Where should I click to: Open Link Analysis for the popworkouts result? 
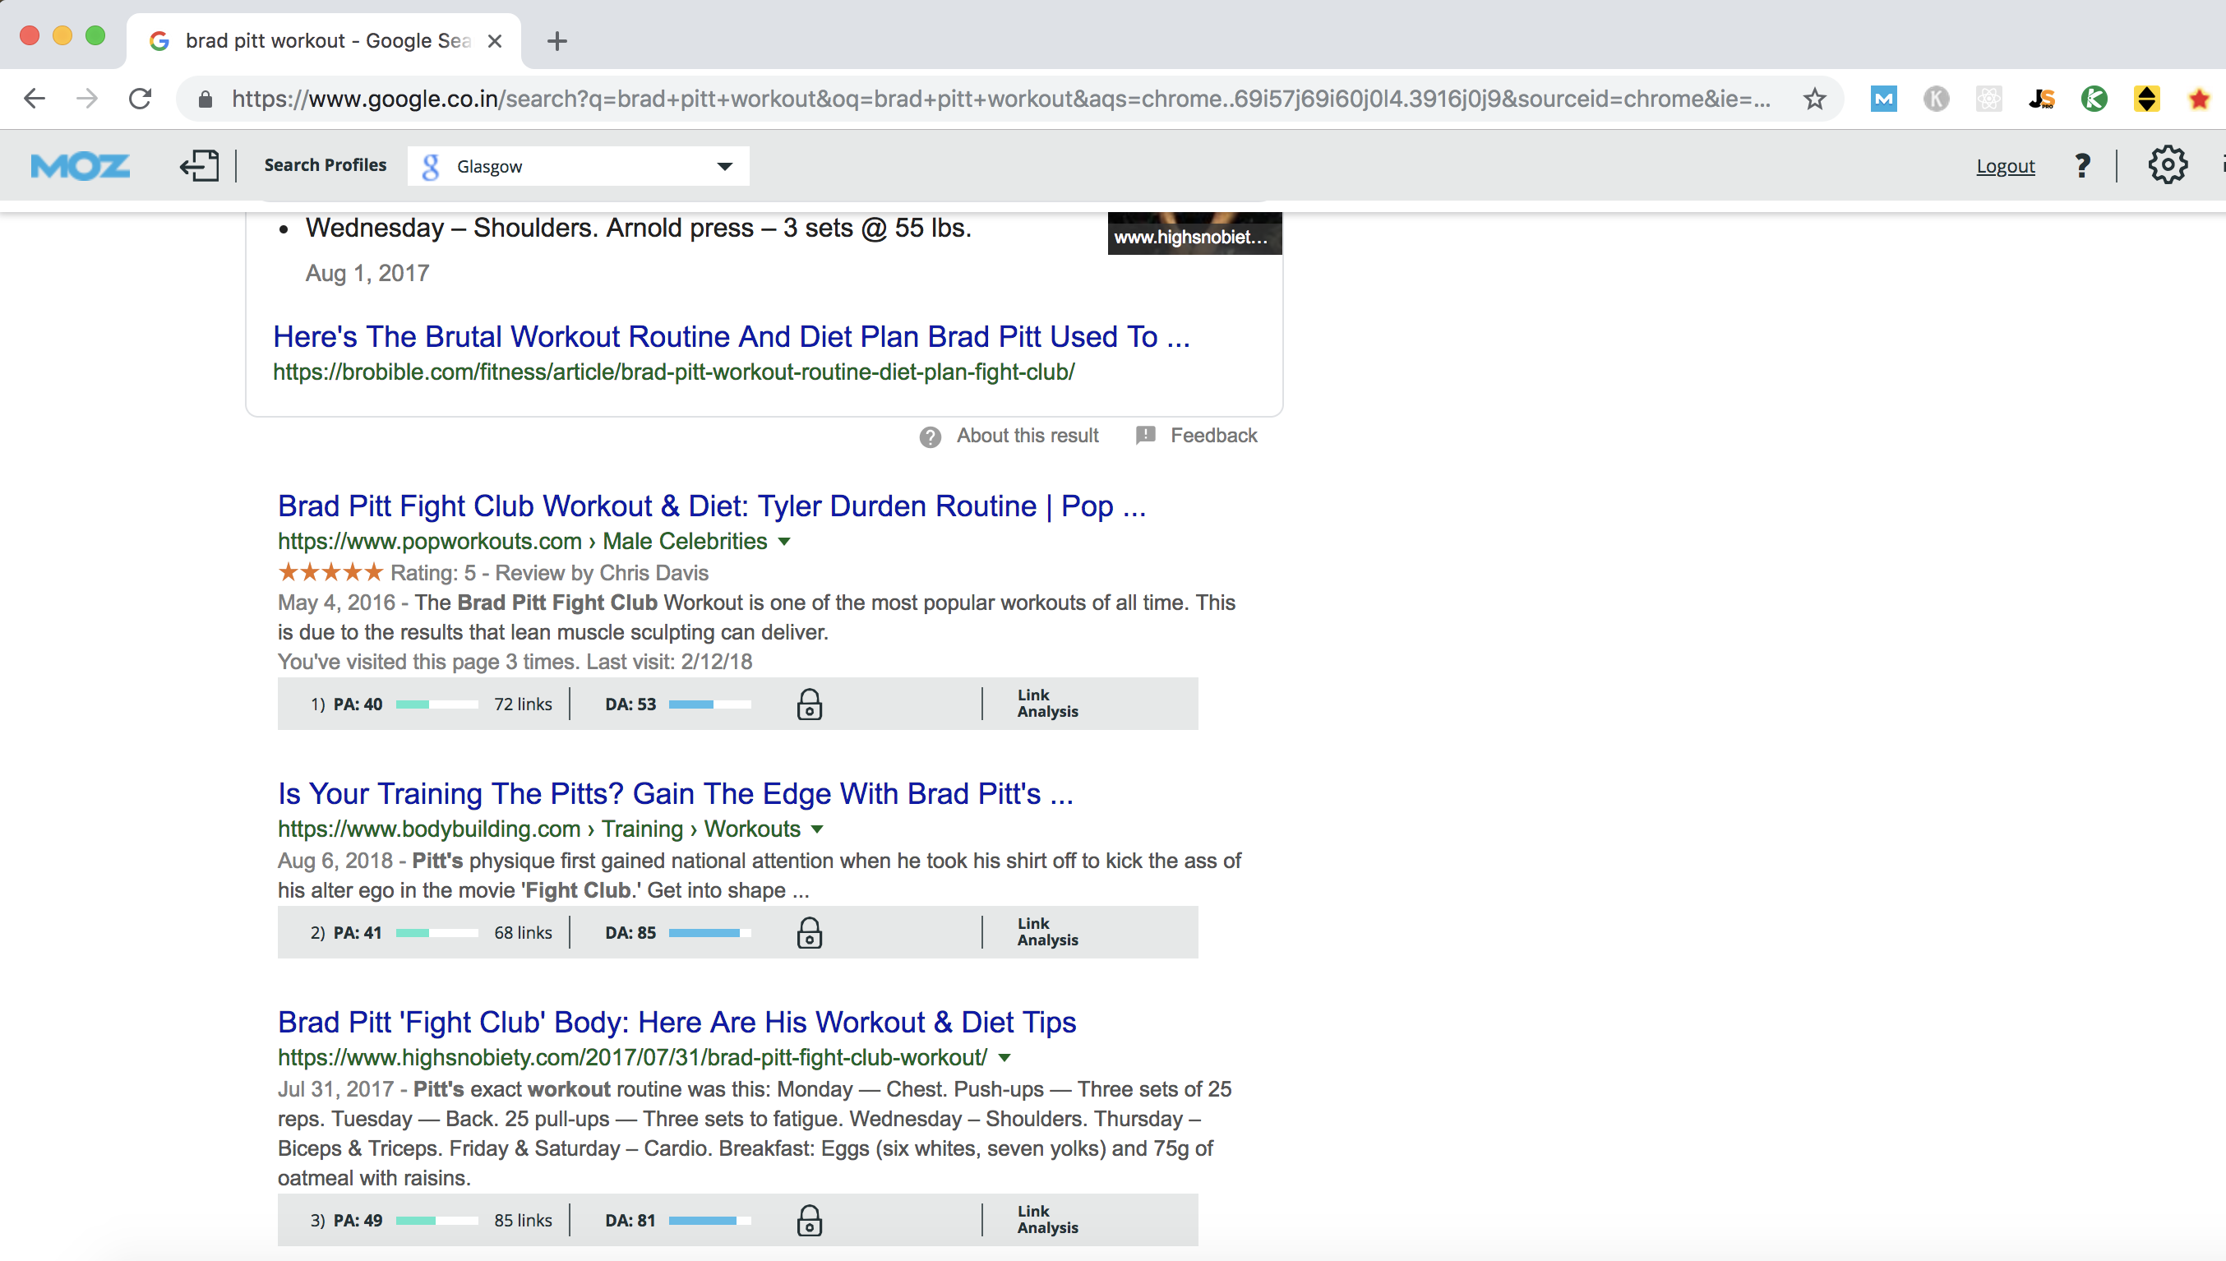pos(1047,704)
